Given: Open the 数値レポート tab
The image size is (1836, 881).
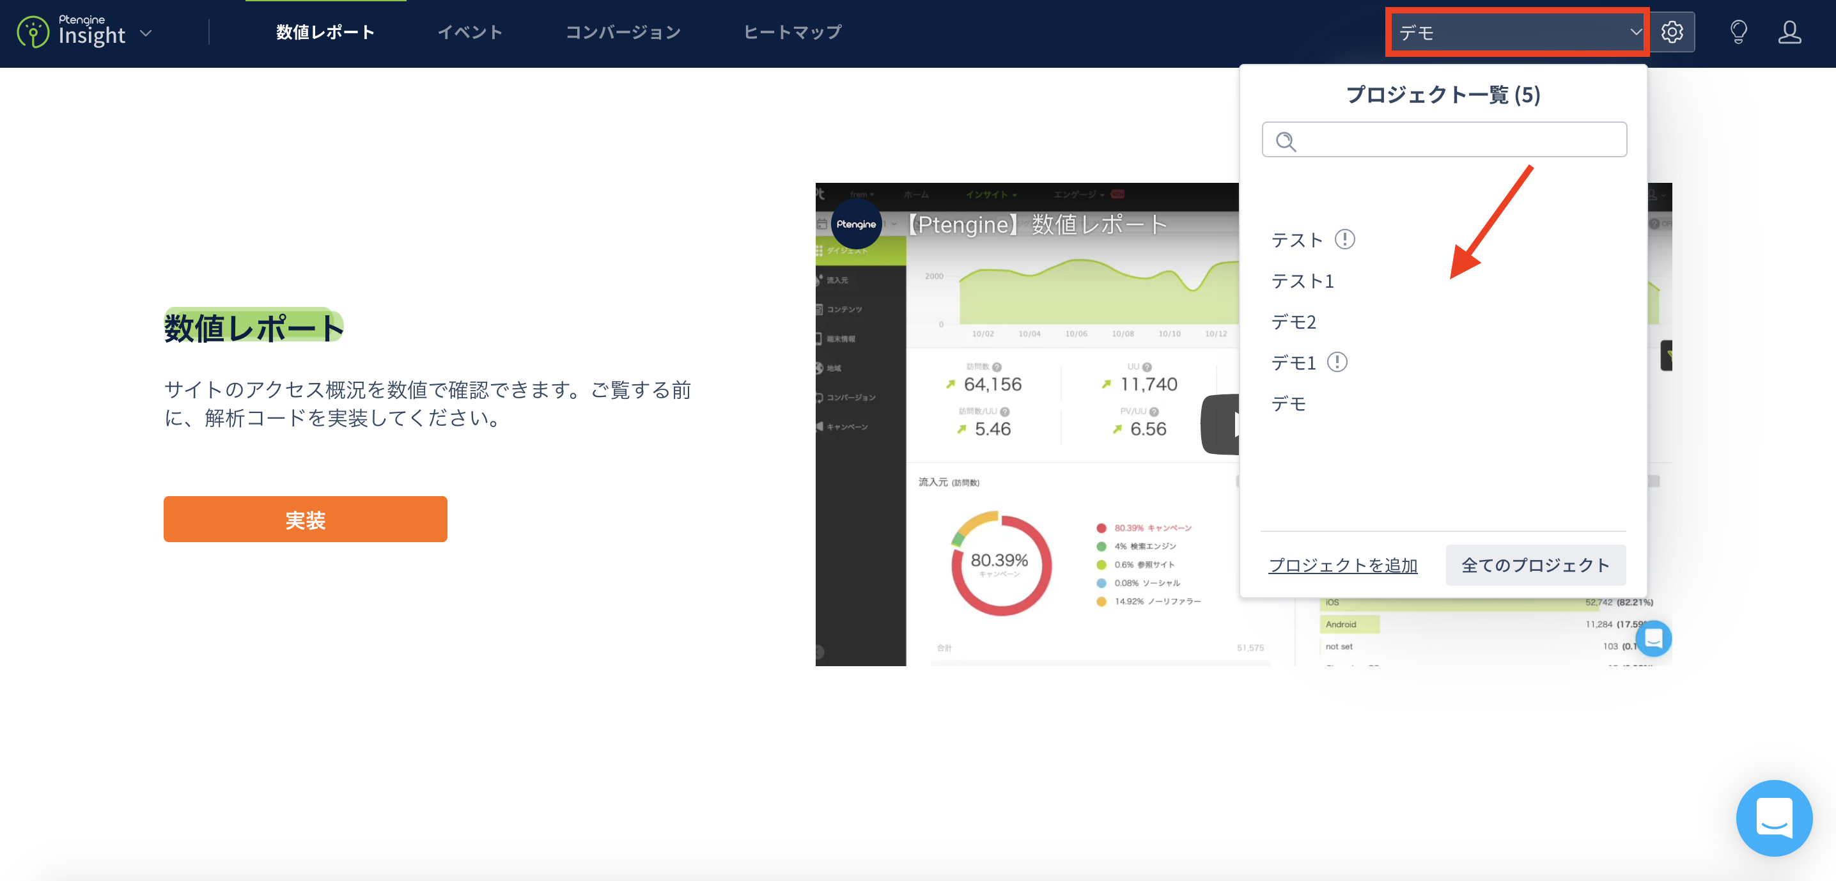Looking at the screenshot, I should 325,32.
